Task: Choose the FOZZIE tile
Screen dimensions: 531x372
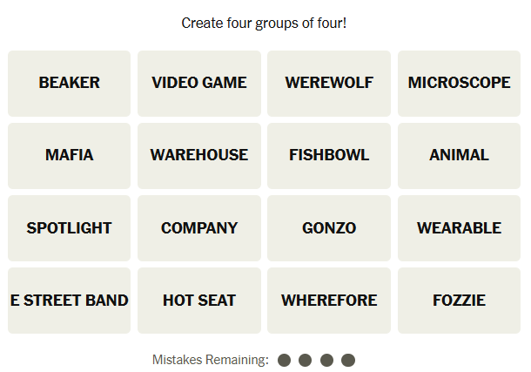Action: [459, 301]
